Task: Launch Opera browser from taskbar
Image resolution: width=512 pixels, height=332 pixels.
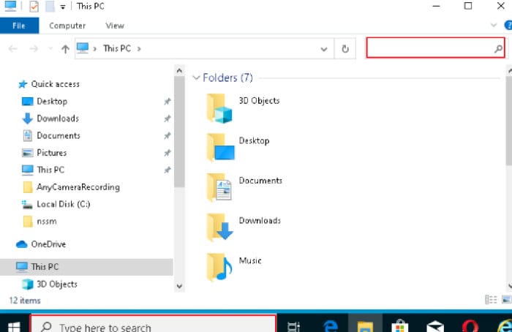Action: tap(470, 326)
